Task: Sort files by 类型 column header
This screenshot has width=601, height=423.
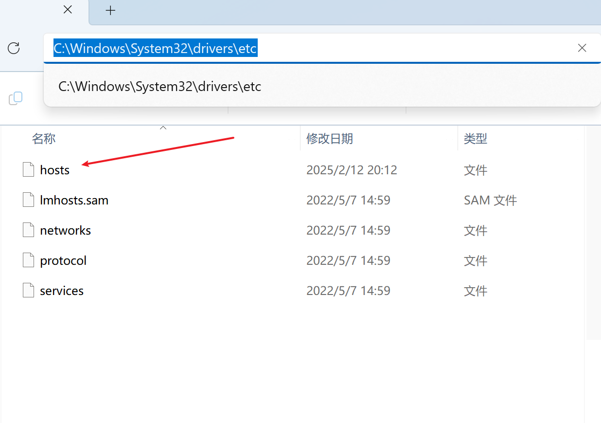Action: 475,139
